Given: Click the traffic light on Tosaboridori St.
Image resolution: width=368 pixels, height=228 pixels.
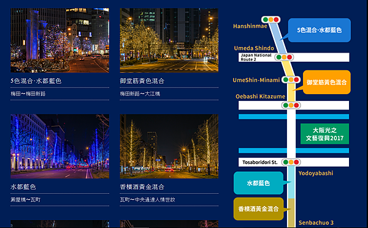Looking at the screenshot, I should click(291, 162).
